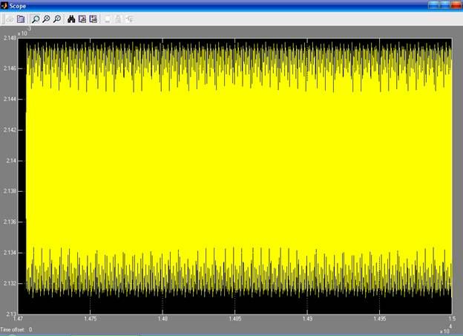Open the Signal selection tool

click(130, 19)
